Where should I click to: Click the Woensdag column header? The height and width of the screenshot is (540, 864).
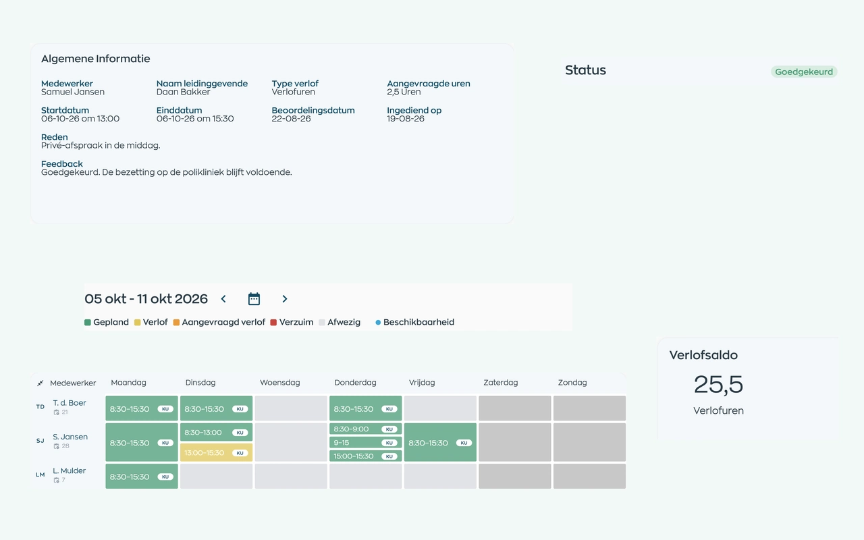pos(279,383)
